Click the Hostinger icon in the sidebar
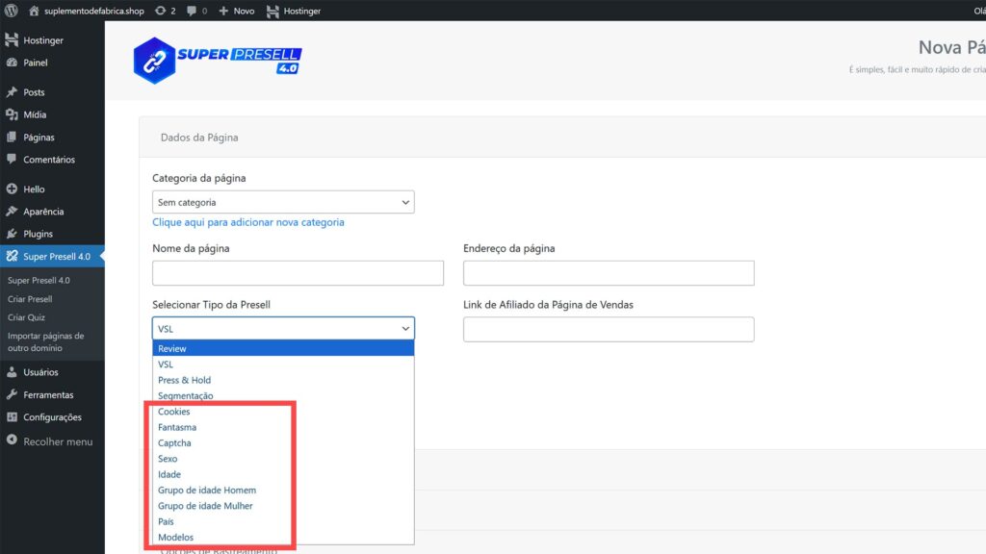Screen dimensions: 986x554 coord(12,40)
